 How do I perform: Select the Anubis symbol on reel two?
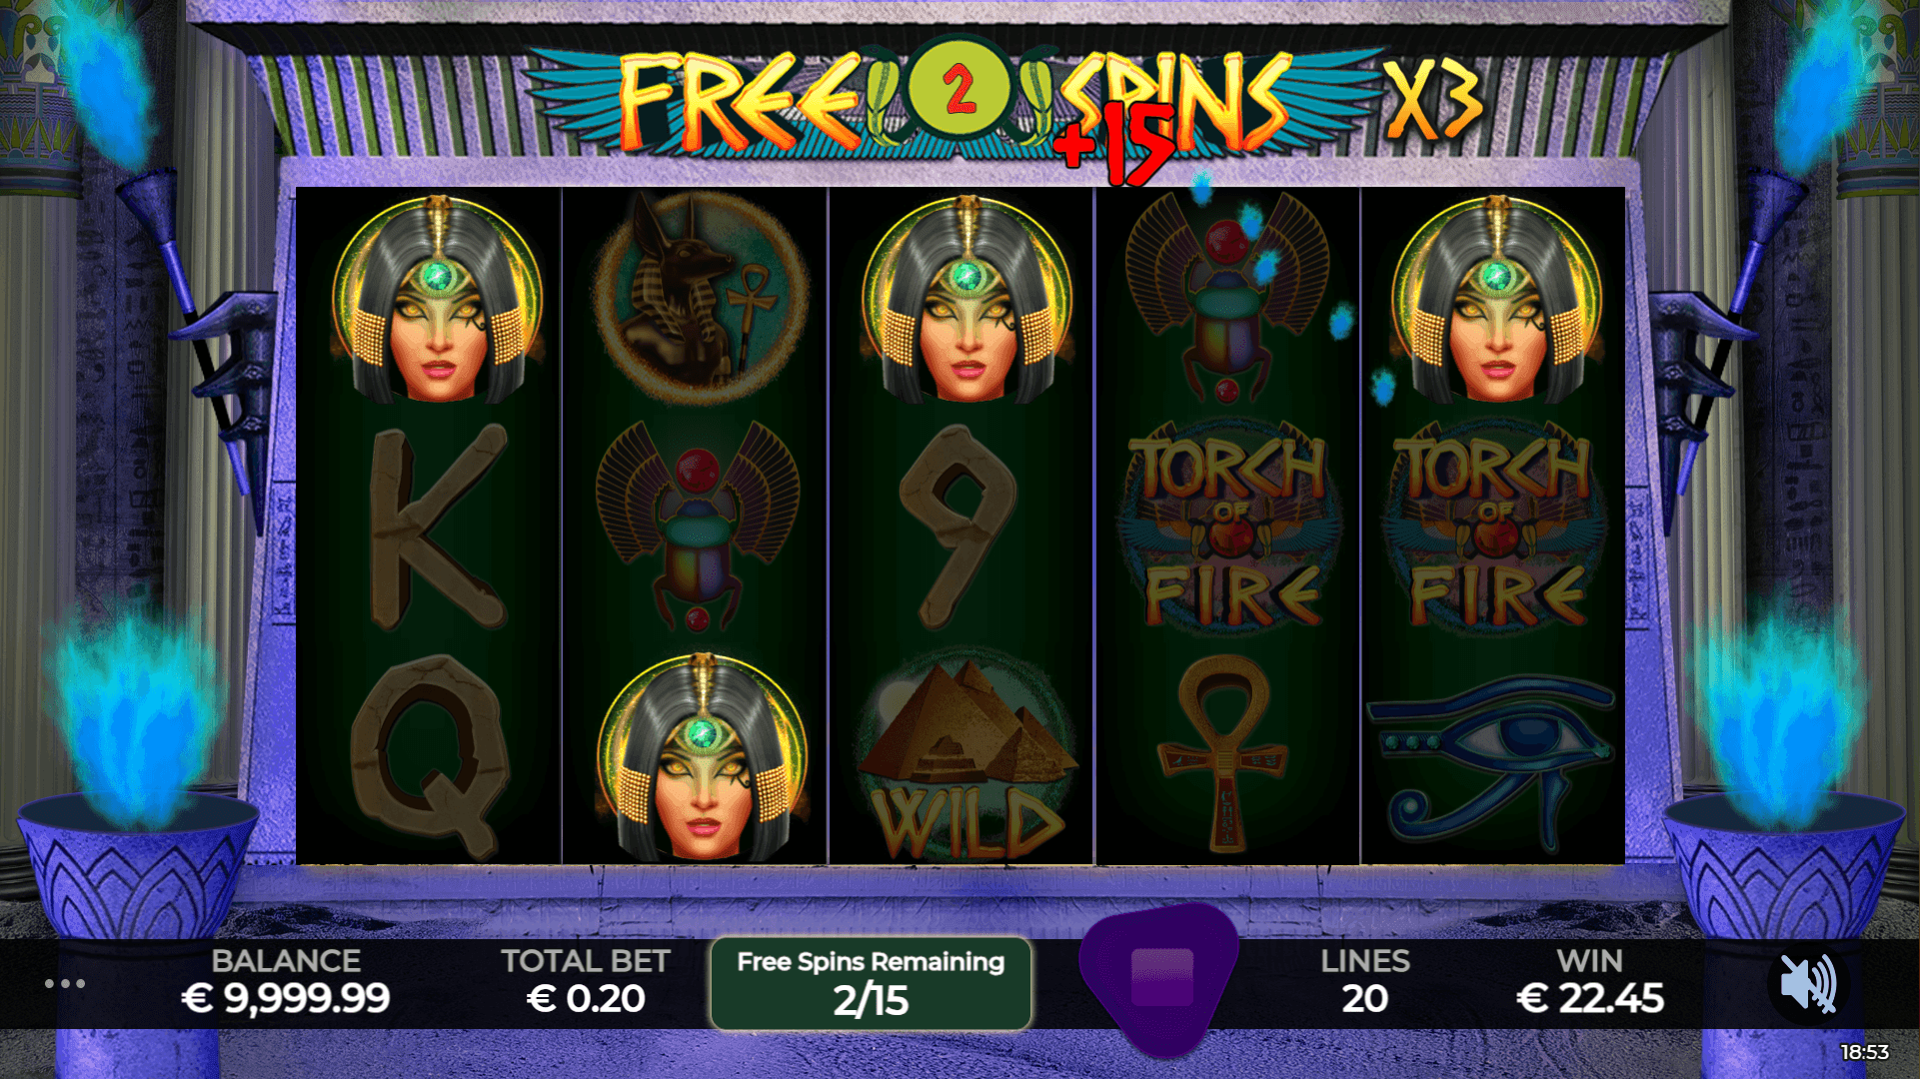(699, 297)
